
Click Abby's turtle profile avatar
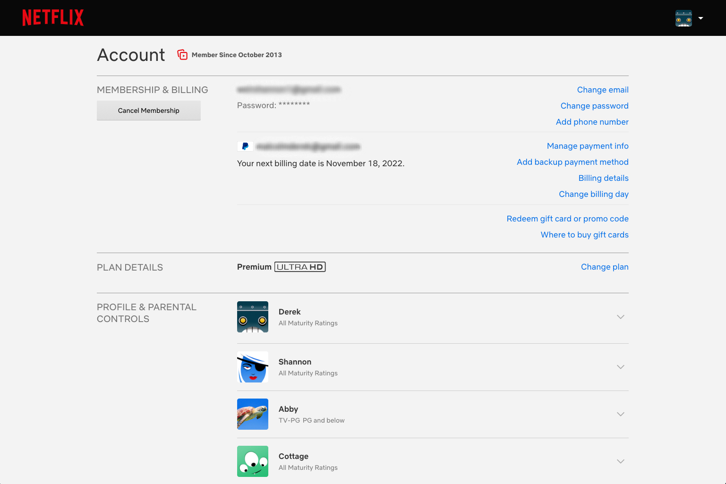click(x=253, y=414)
